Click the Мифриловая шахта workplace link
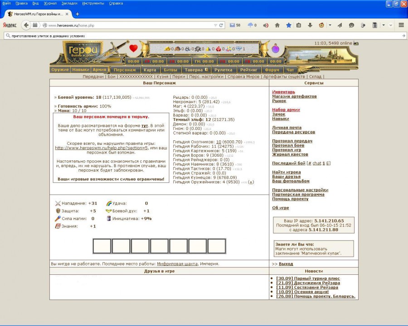Image resolution: width=408 pixels, height=326 pixels. (x=177, y=264)
